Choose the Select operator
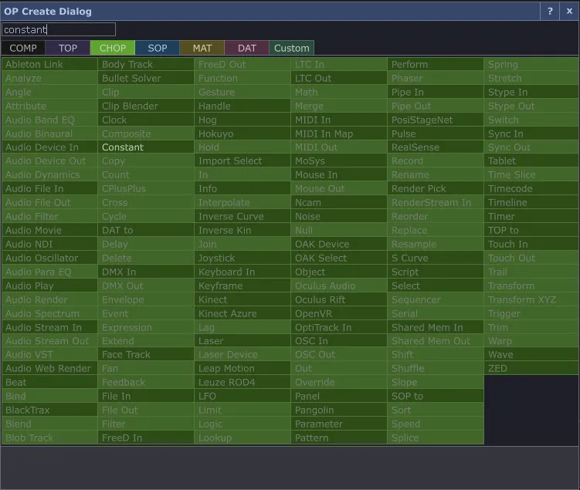Screen dimensions: 580x490 (436, 286)
